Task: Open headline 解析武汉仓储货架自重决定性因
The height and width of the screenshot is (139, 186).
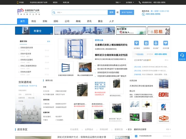Action: tap(111, 55)
